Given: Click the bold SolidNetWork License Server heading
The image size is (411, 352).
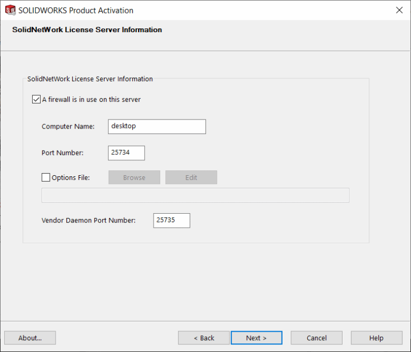Looking at the screenshot, I should click(87, 29).
